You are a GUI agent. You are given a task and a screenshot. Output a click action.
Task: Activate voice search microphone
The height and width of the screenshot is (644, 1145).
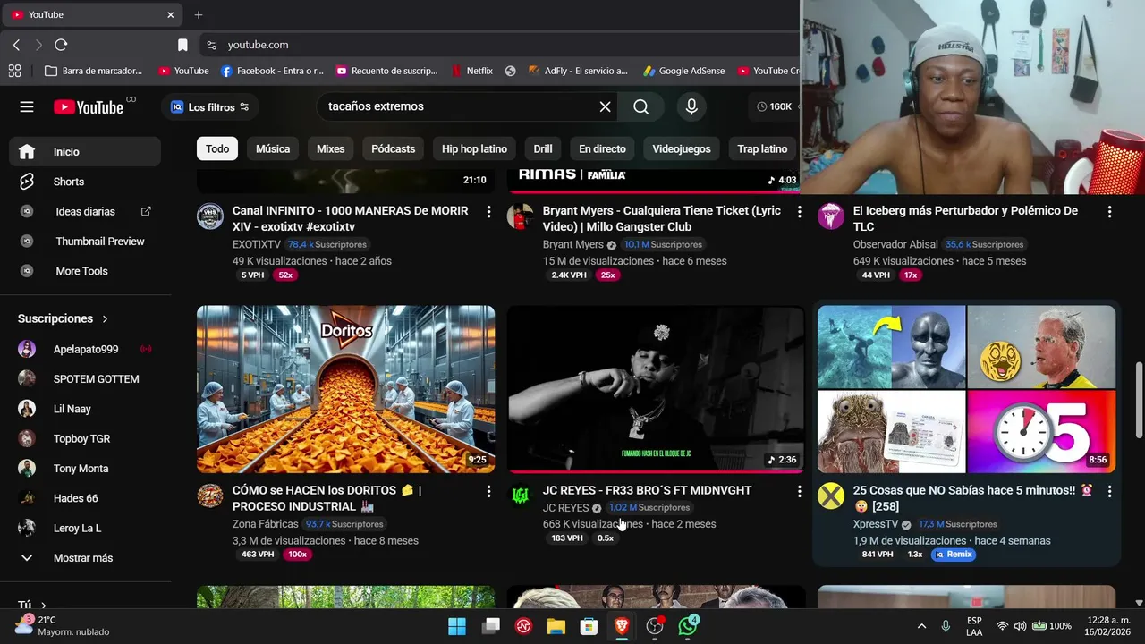pos(691,106)
